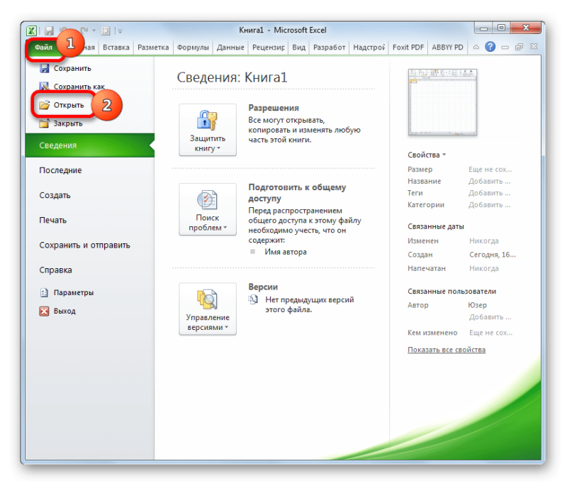Click the Excel application icon in title bar
The height and width of the screenshot is (486, 567).
[32, 31]
